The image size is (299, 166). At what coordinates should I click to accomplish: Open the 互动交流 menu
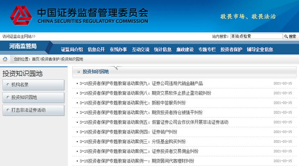coord(141,50)
